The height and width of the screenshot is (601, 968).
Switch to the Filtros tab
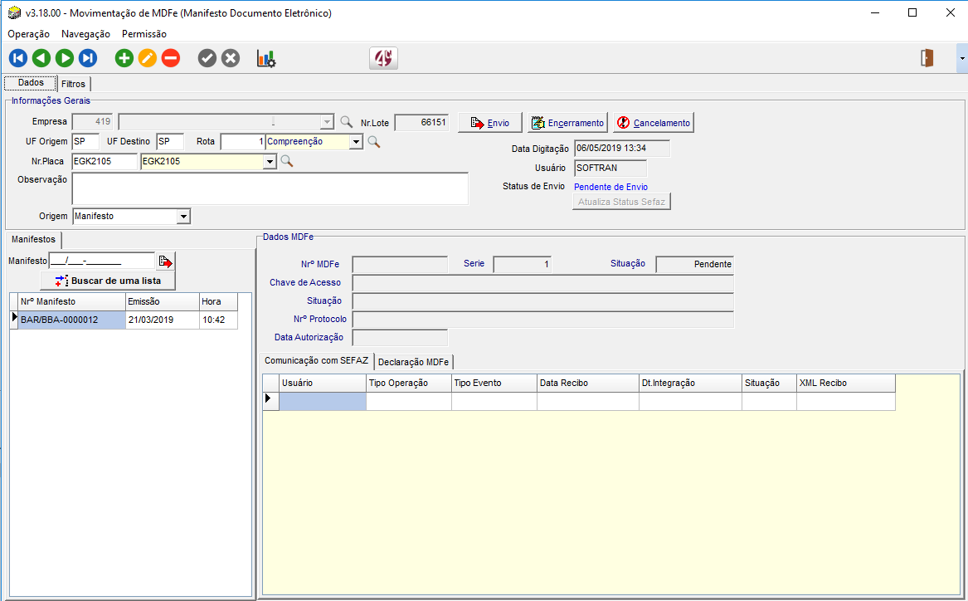tap(73, 84)
